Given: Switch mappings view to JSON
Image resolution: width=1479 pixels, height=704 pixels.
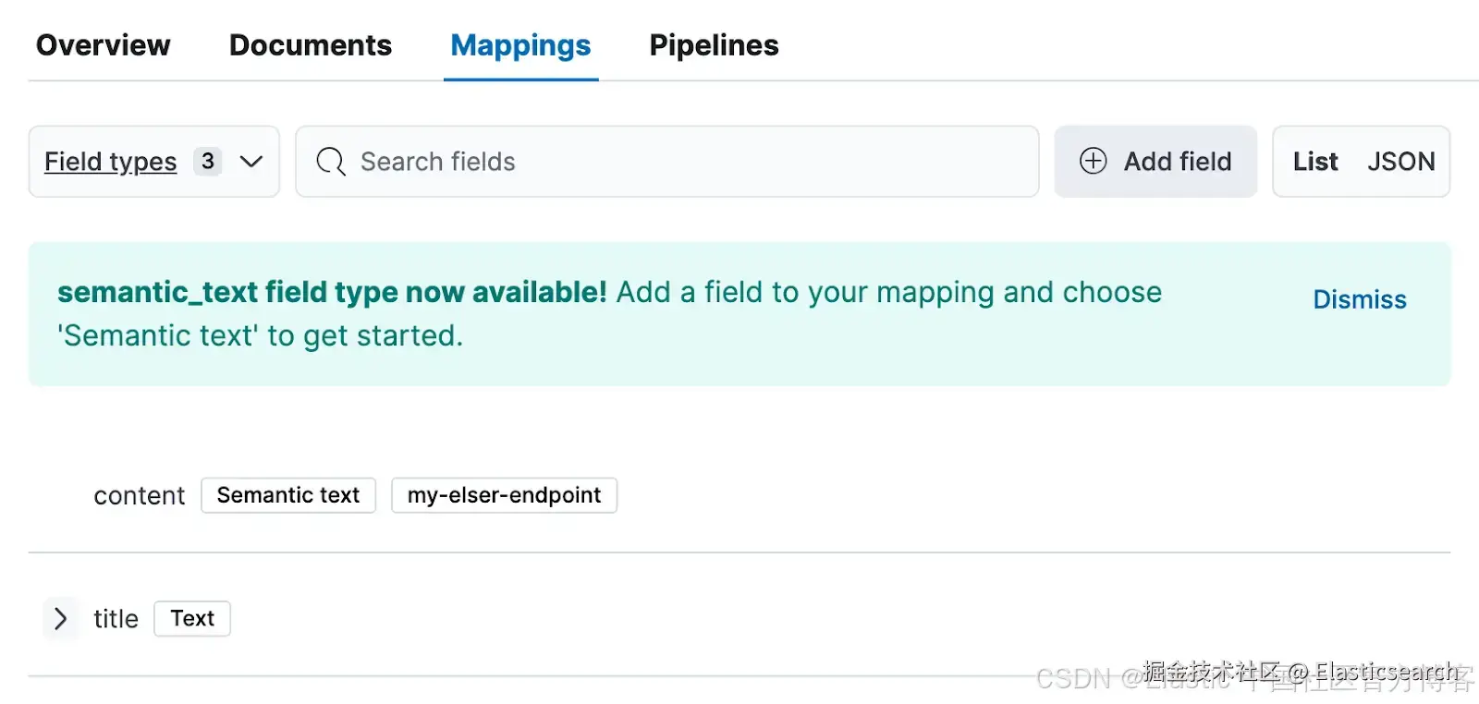Looking at the screenshot, I should [x=1400, y=162].
